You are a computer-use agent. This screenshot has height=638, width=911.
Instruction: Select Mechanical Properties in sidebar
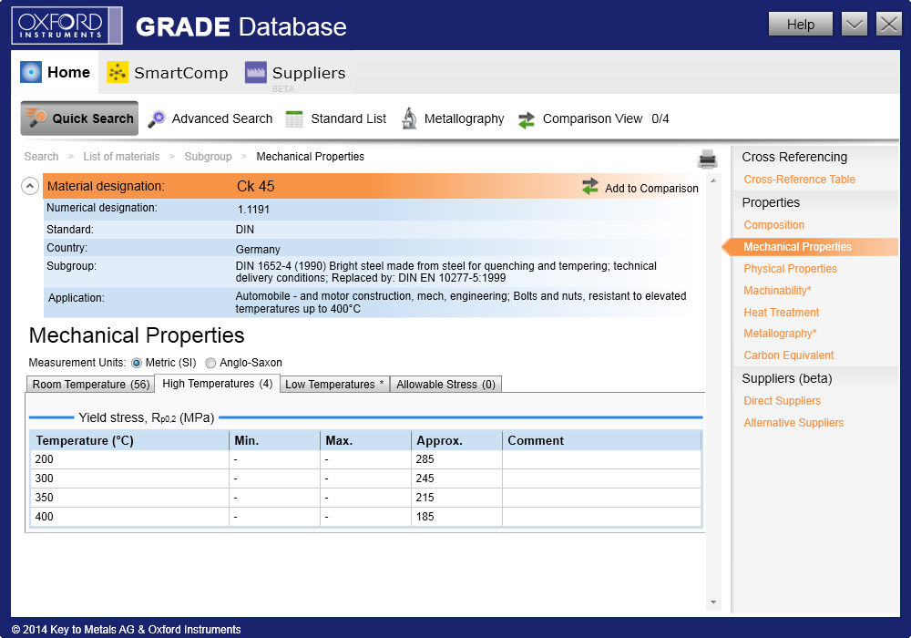click(798, 247)
